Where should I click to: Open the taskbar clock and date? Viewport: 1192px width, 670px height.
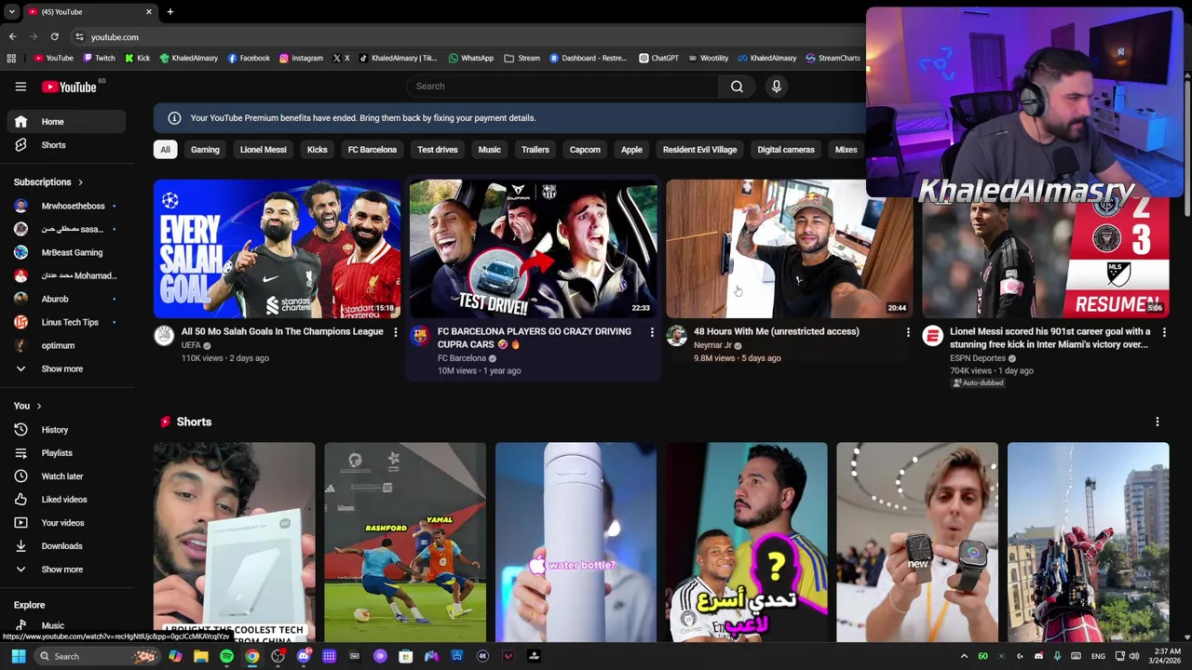1165,656
